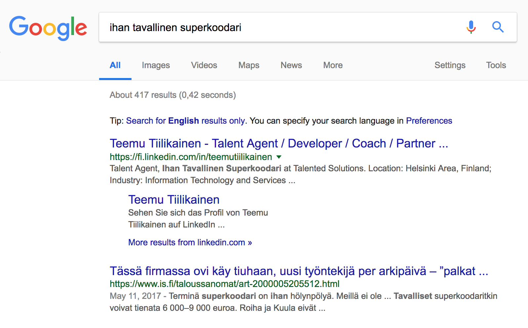This screenshot has height=328, width=528.
Task: Switch to the Videos tab
Action: (x=204, y=65)
